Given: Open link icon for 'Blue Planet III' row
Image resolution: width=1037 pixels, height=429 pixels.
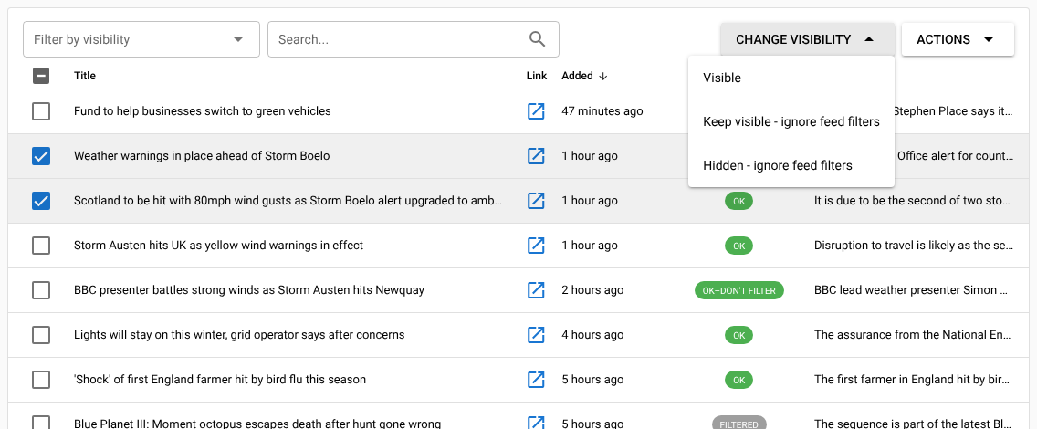Looking at the screenshot, I should pos(536,423).
